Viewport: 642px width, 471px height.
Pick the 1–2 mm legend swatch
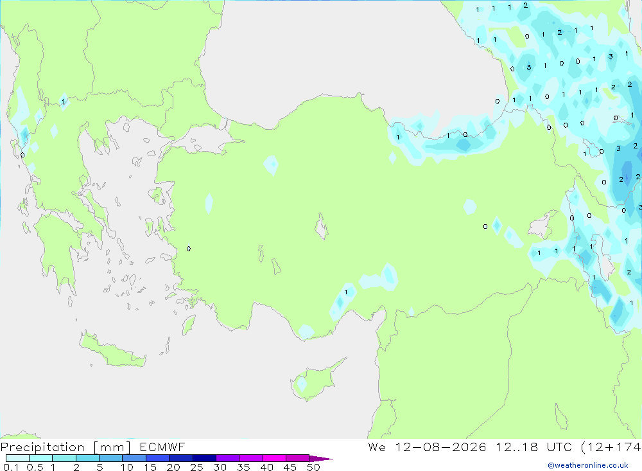click(x=64, y=458)
